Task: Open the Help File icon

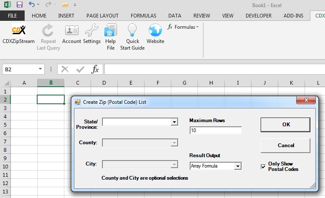Action: [x=110, y=30]
